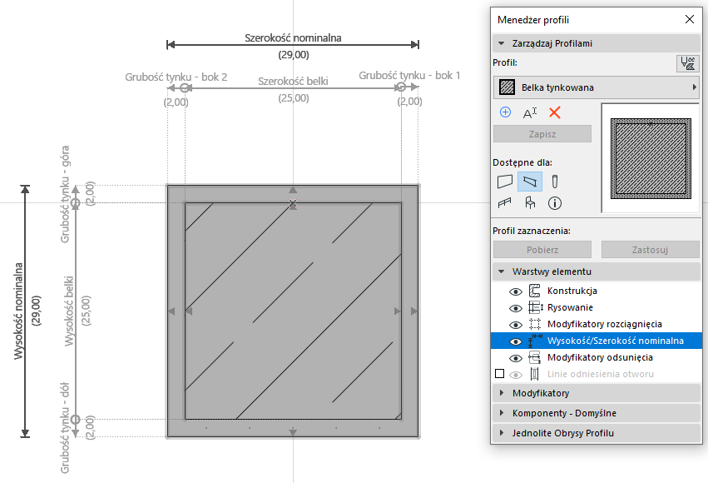Select the Modyfikatory odsunięcia layer row
708x483 pixels.
point(597,357)
